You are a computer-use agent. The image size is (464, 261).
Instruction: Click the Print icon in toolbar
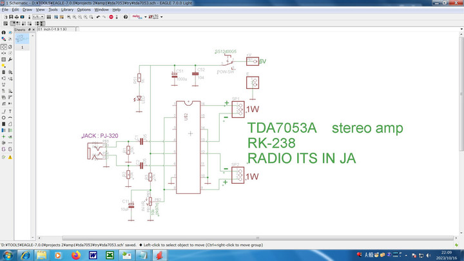17,17
